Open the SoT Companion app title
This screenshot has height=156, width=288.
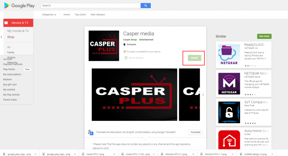click(x=256, y=102)
